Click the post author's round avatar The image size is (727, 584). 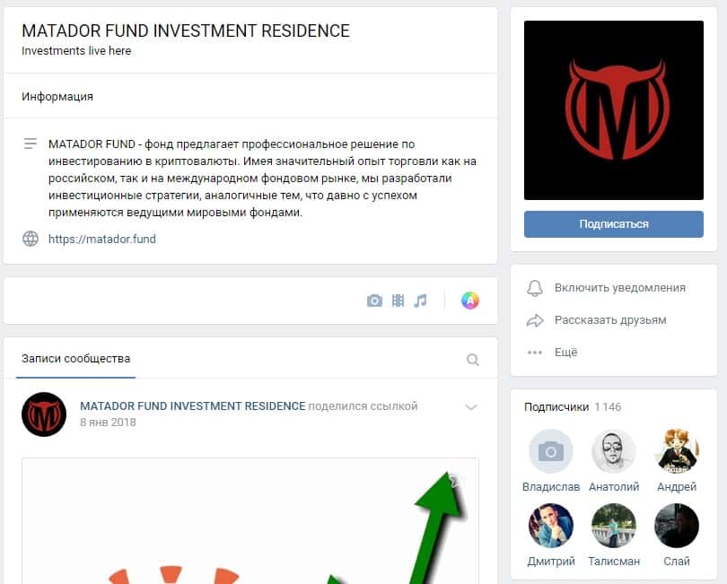coord(44,414)
